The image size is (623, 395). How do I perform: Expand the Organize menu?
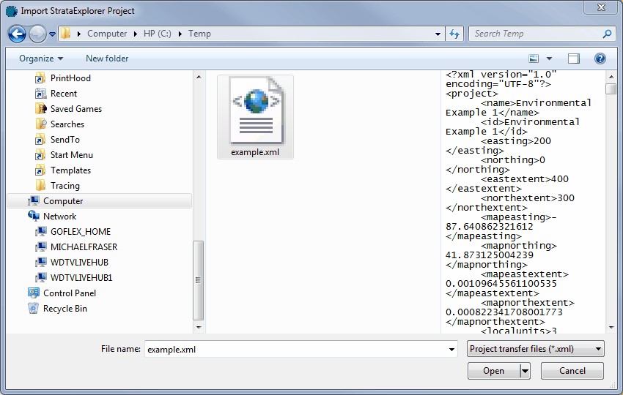41,59
